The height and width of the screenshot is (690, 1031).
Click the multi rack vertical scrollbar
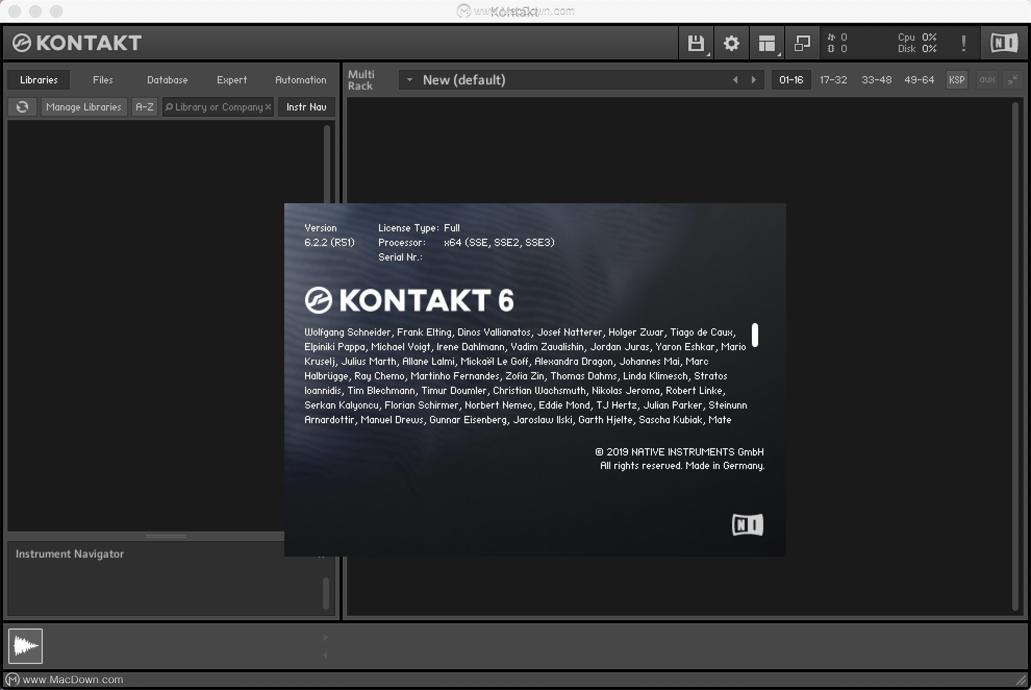coord(1015,356)
